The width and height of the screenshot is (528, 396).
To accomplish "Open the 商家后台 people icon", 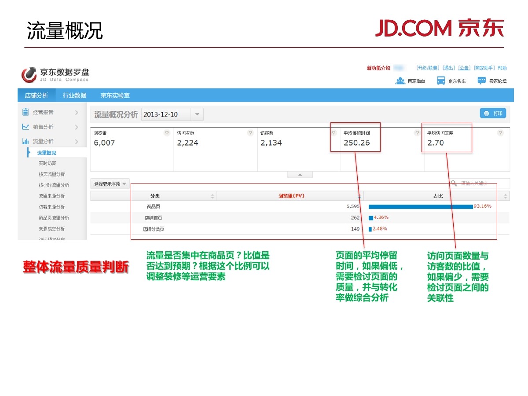I will pos(400,81).
